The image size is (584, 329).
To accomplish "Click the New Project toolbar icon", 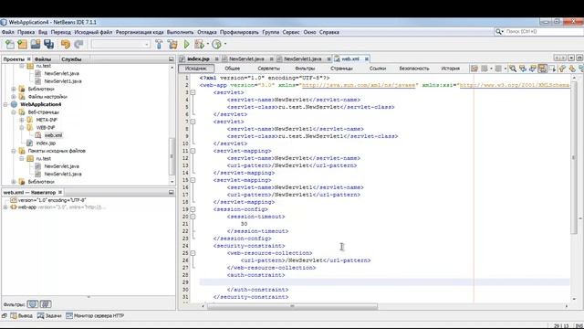I will pyautogui.click(x=22, y=45).
